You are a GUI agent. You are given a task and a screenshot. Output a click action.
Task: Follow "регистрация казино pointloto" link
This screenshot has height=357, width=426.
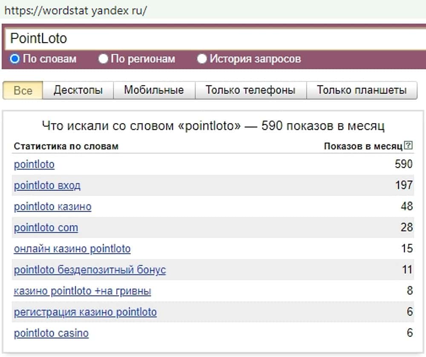point(85,312)
